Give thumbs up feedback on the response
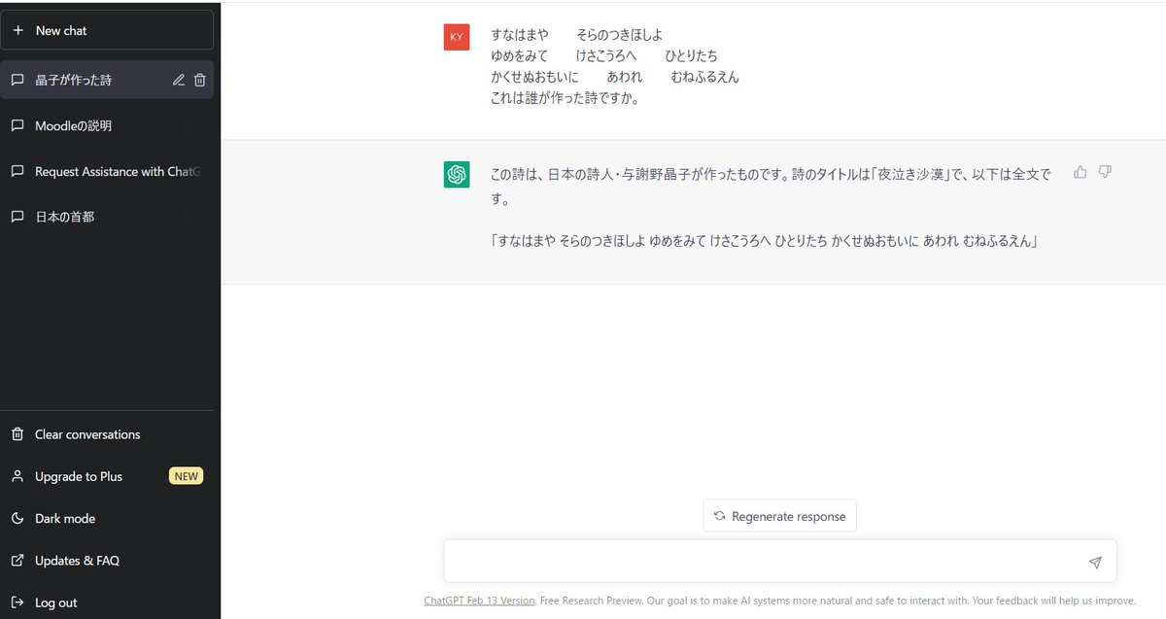This screenshot has width=1166, height=619. coord(1080,171)
